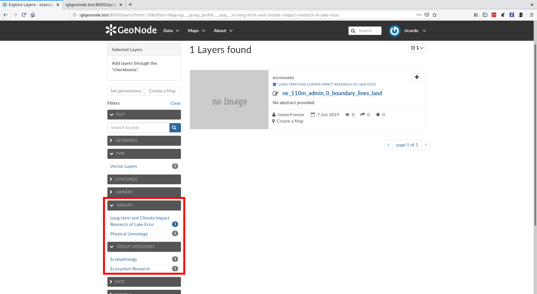The image size is (537, 294).
Task: Reload the page with the browser refresh icon
Action: point(24,15)
